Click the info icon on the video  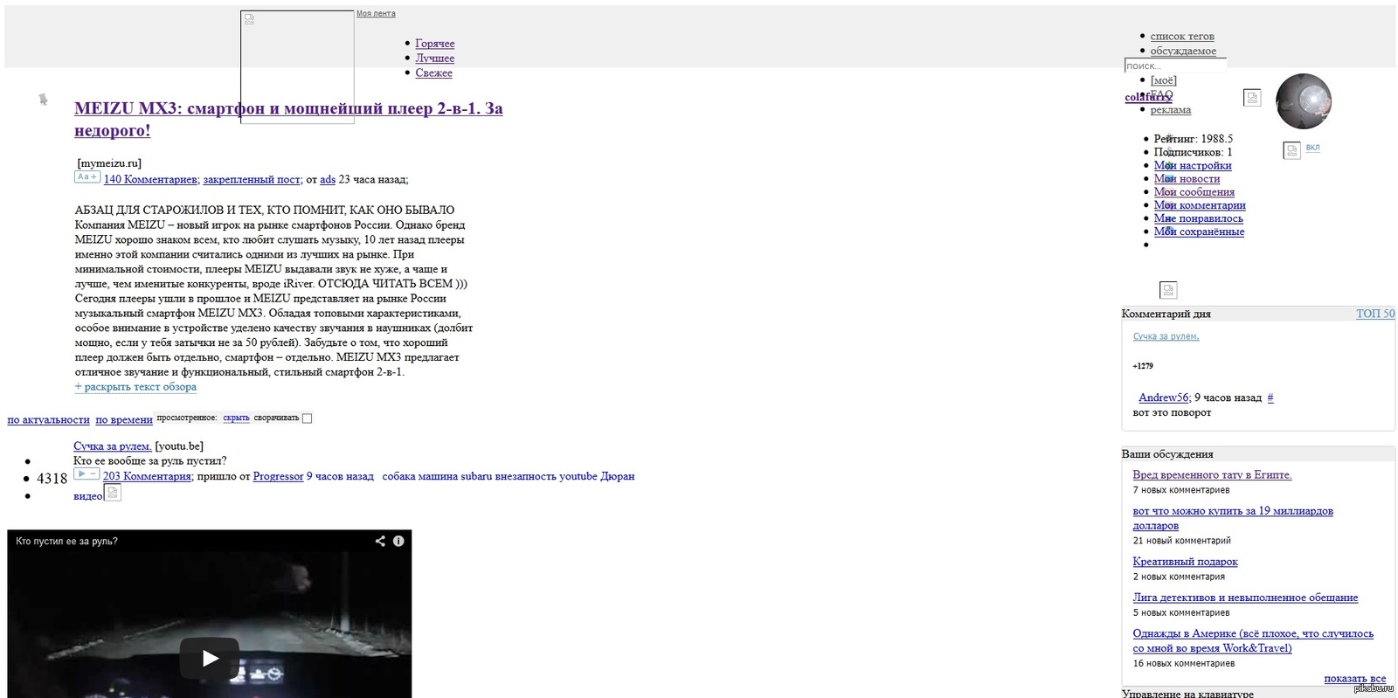(398, 541)
